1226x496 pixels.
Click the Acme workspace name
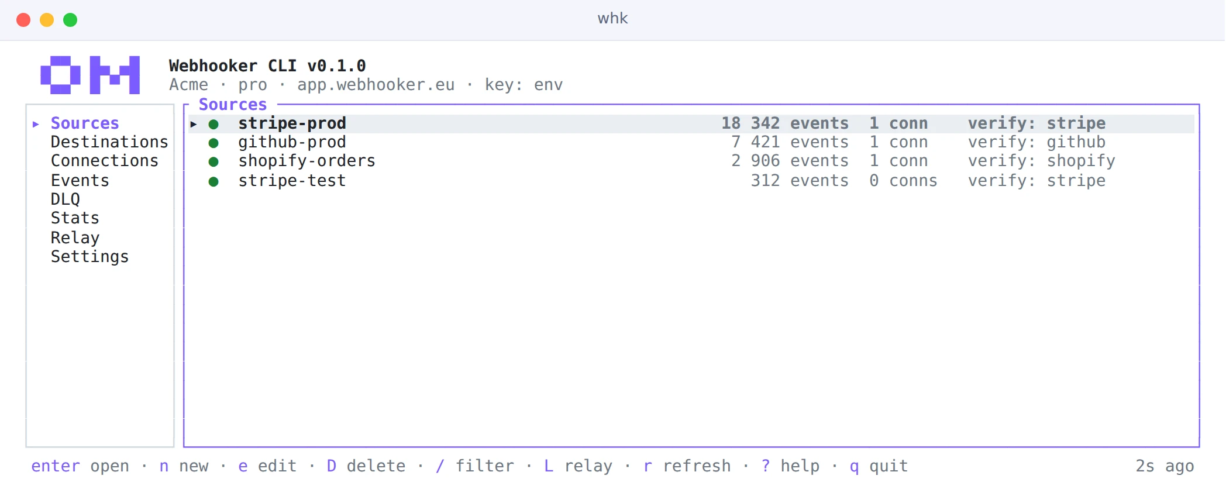point(188,85)
